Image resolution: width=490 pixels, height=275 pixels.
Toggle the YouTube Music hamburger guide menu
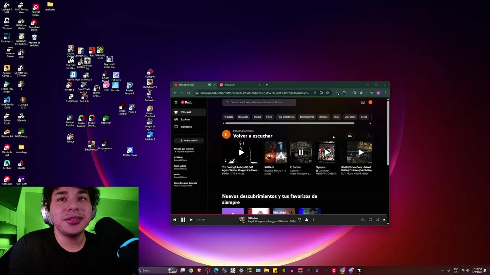pyautogui.click(x=176, y=102)
